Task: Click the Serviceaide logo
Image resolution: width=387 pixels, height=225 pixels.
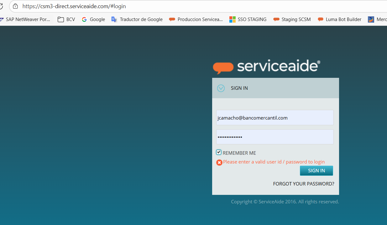Action: click(266, 67)
